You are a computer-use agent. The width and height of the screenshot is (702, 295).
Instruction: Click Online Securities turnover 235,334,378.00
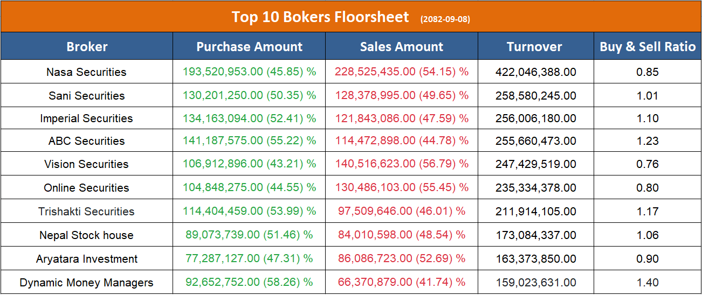click(535, 188)
